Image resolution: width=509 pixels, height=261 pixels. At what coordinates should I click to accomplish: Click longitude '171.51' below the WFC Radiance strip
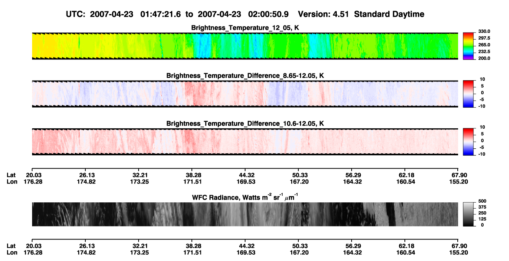[191, 252]
